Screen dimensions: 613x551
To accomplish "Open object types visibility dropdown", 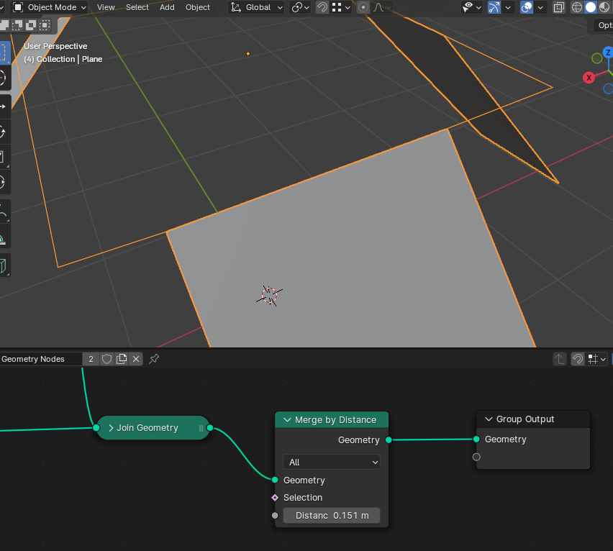I will (471, 7).
